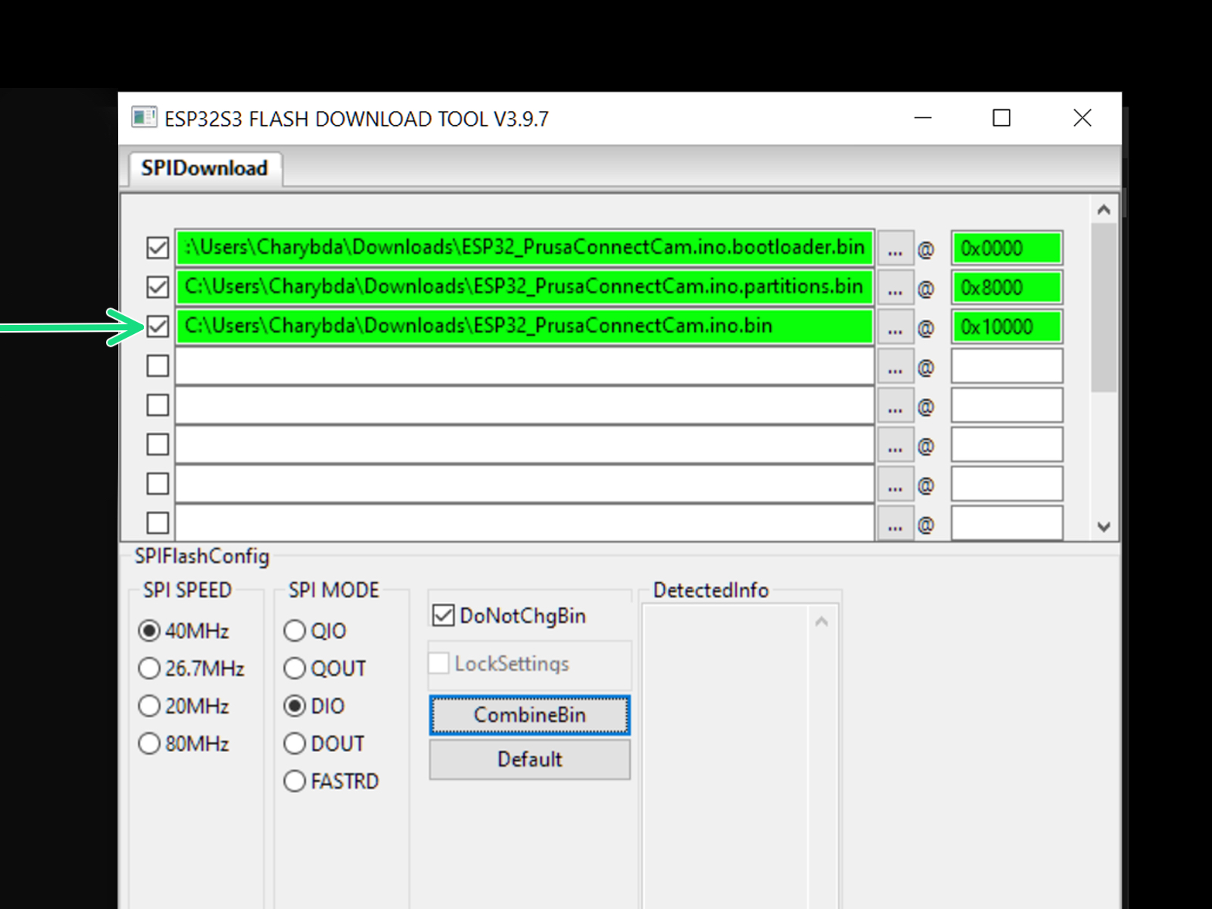Toggle the DoNotChgBin checkbox
This screenshot has width=1212, height=909.
point(443,615)
